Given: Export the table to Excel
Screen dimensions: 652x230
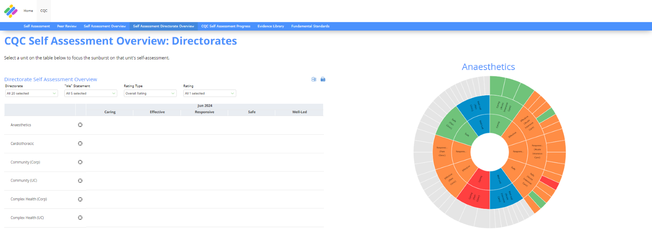Looking at the screenshot, I should click(314, 79).
